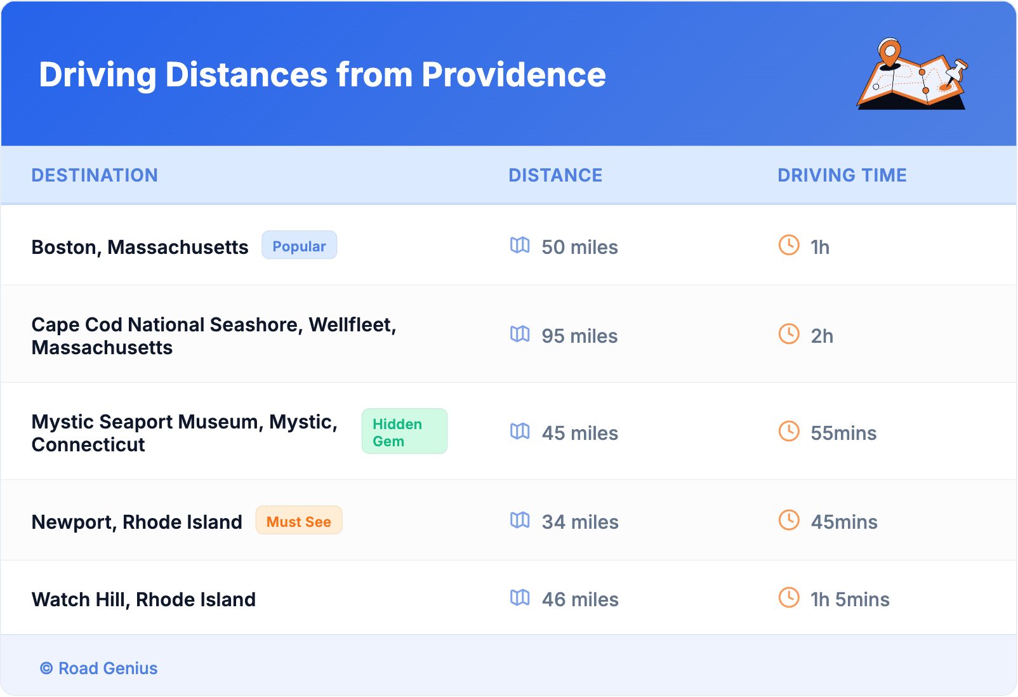Click the clock icon beside 55mins

[789, 432]
